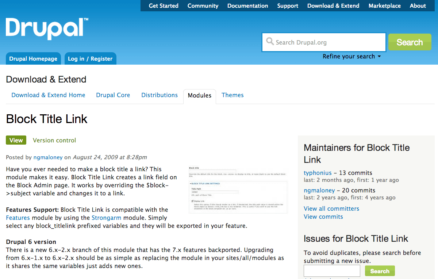Image resolution: width=438 pixels, height=279 pixels.
Task: Open the Community menu item
Action: 203,6
